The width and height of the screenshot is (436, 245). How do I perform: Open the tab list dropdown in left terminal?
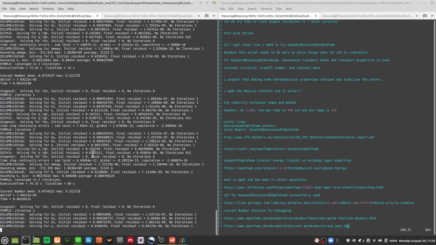[214, 16]
